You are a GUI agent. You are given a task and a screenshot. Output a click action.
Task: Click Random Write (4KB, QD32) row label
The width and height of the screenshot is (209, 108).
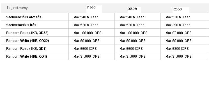(27, 41)
